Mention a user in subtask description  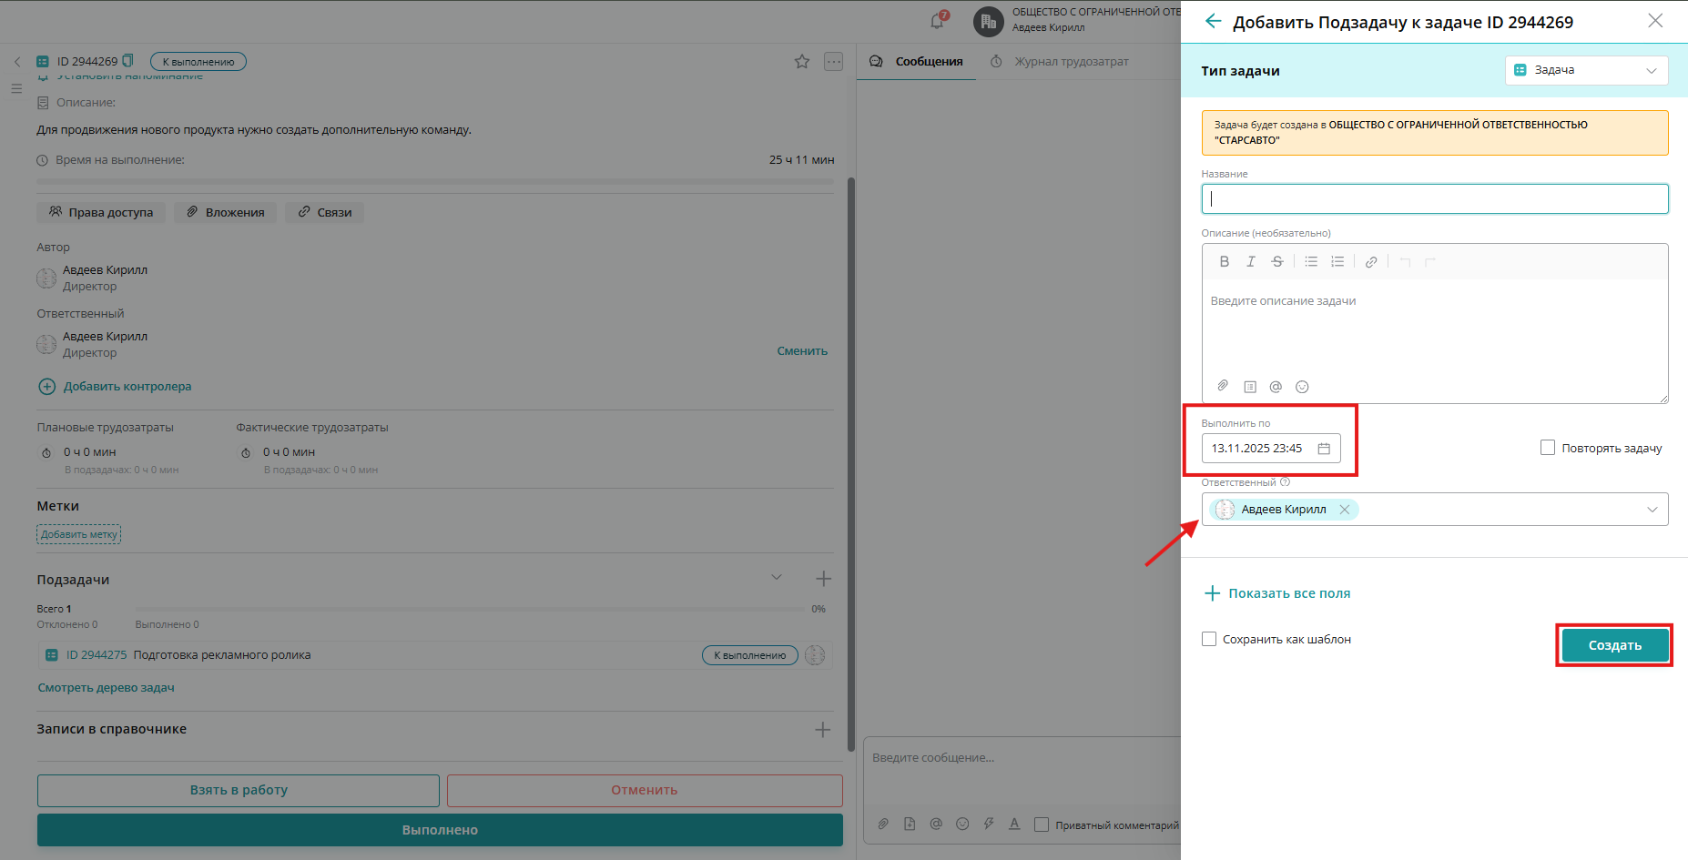[1276, 387]
